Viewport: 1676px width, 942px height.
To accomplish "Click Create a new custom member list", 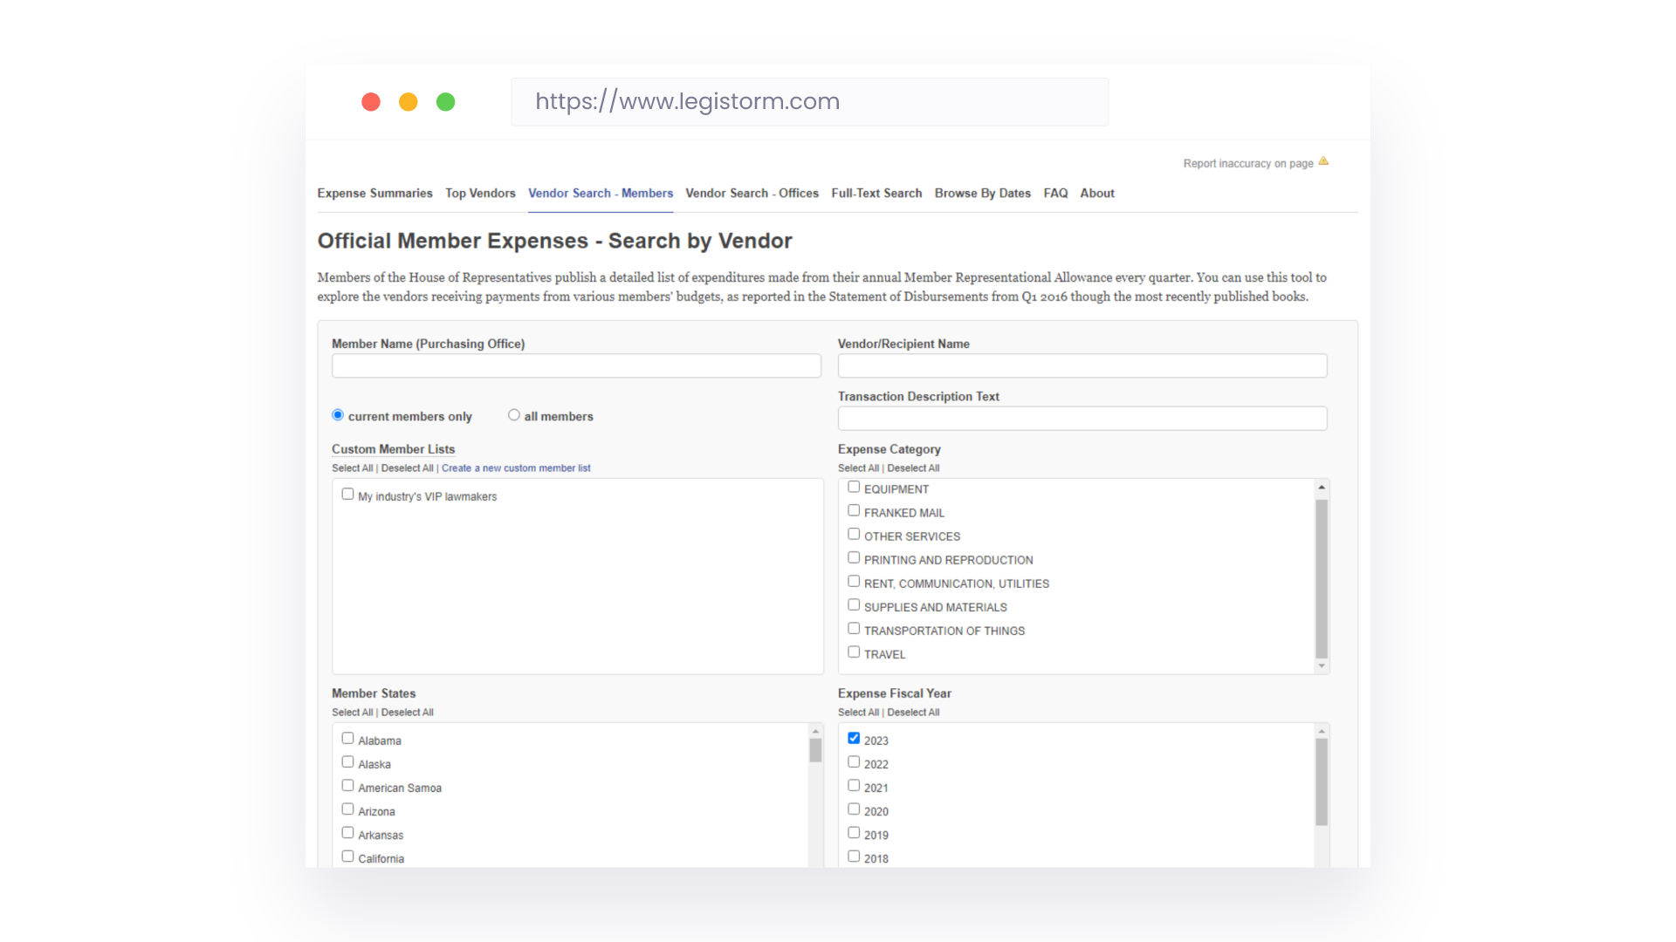I will pos(516,468).
